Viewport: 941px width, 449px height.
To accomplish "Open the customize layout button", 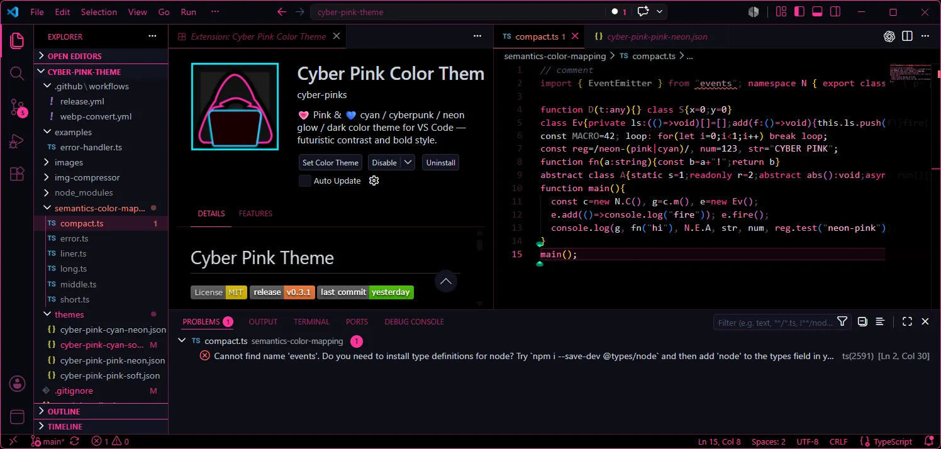I will [781, 12].
